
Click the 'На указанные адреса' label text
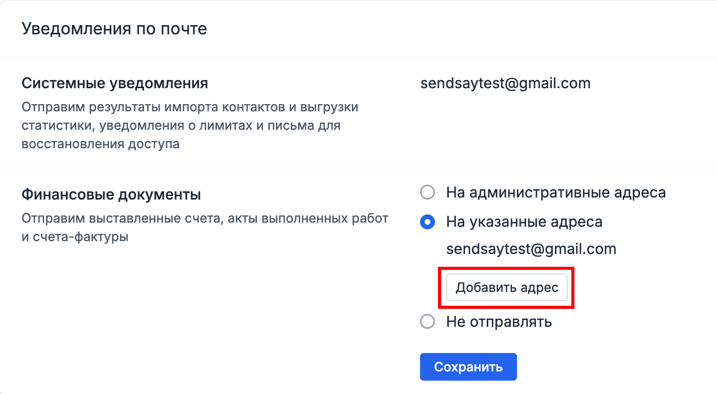pos(522,222)
